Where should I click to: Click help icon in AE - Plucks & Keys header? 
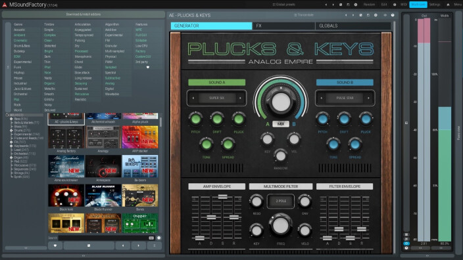(393, 15)
